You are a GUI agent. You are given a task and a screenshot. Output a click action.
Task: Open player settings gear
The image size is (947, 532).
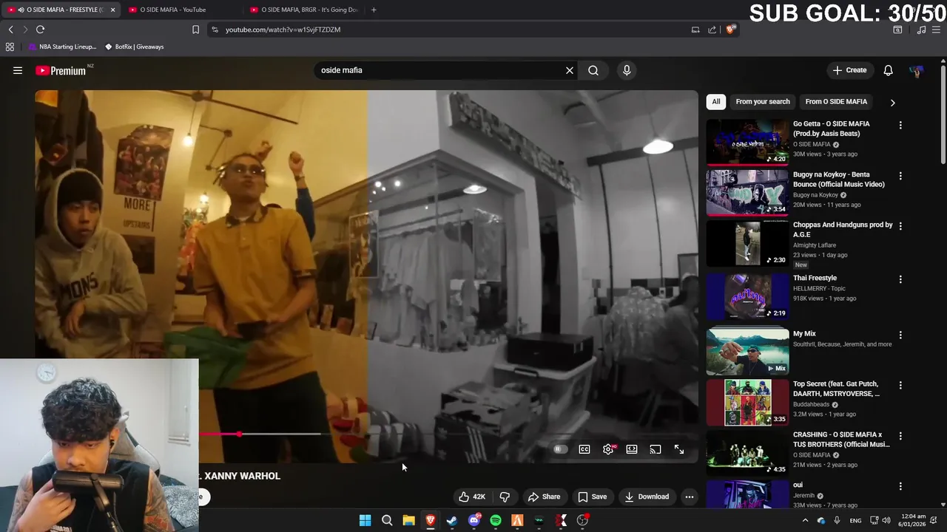(x=608, y=449)
